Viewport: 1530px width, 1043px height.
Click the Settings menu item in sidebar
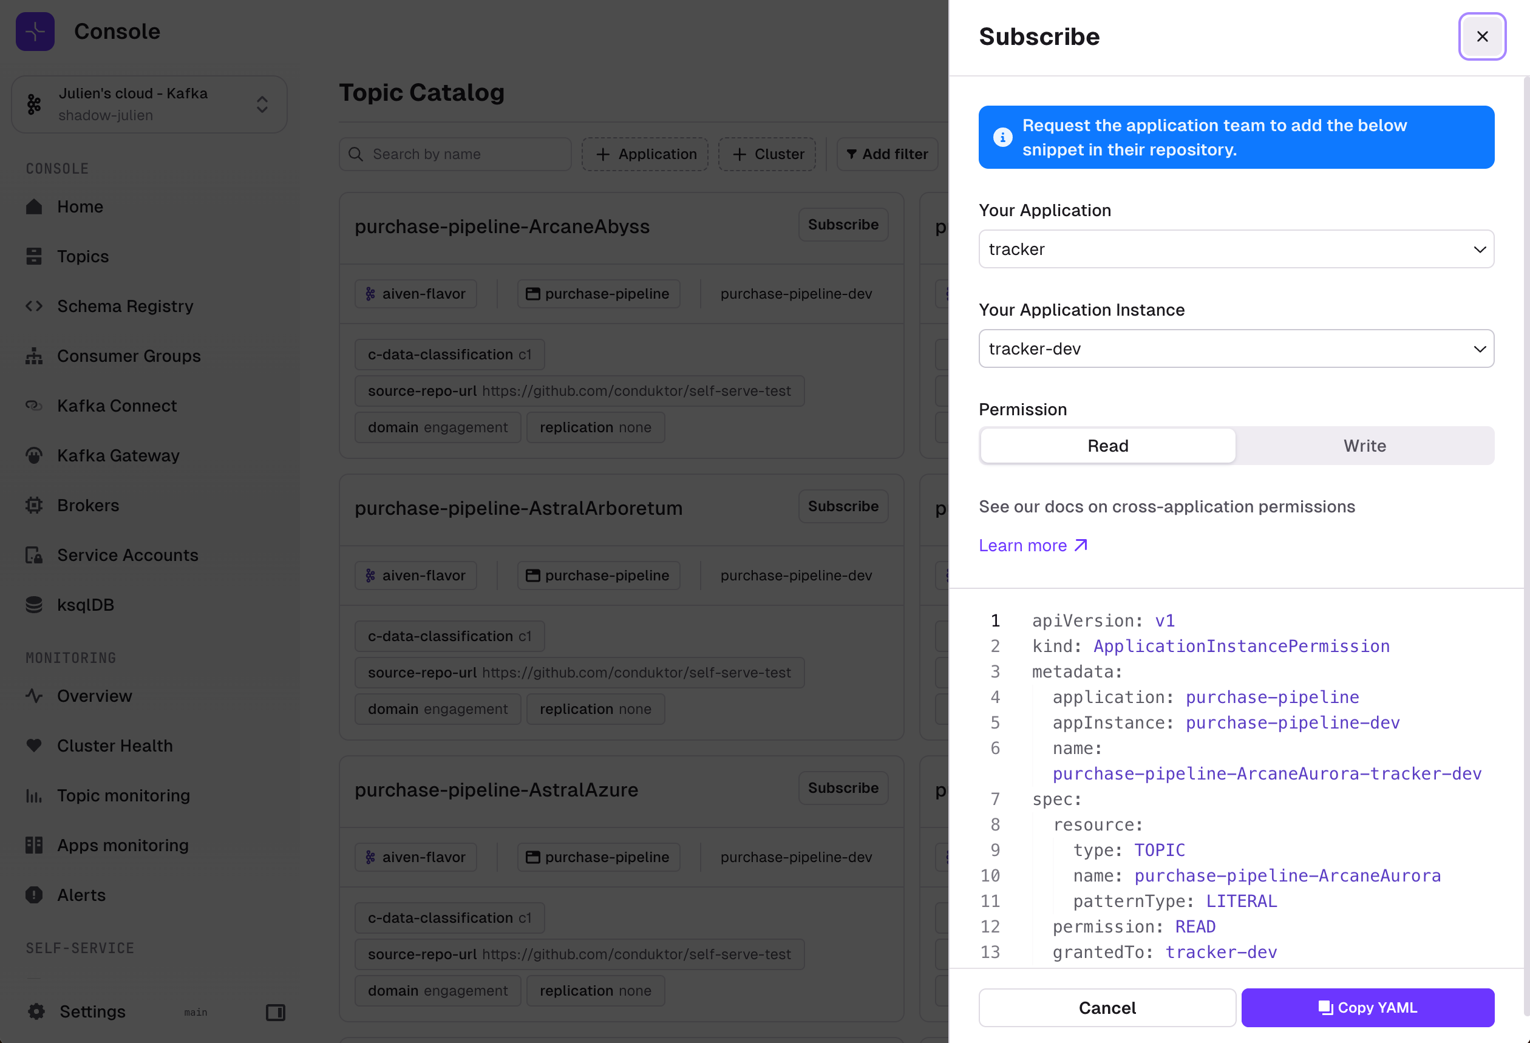(x=92, y=1011)
